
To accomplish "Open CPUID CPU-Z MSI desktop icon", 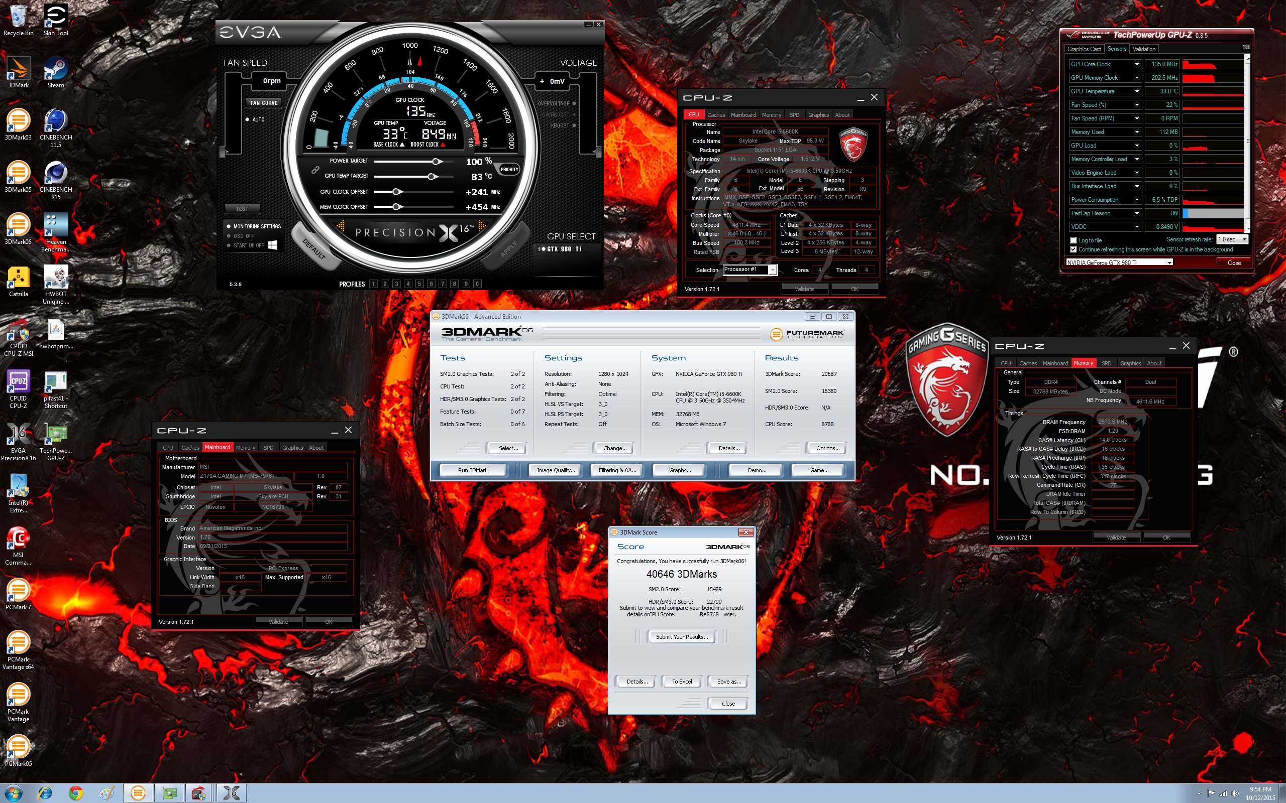I will [x=18, y=337].
